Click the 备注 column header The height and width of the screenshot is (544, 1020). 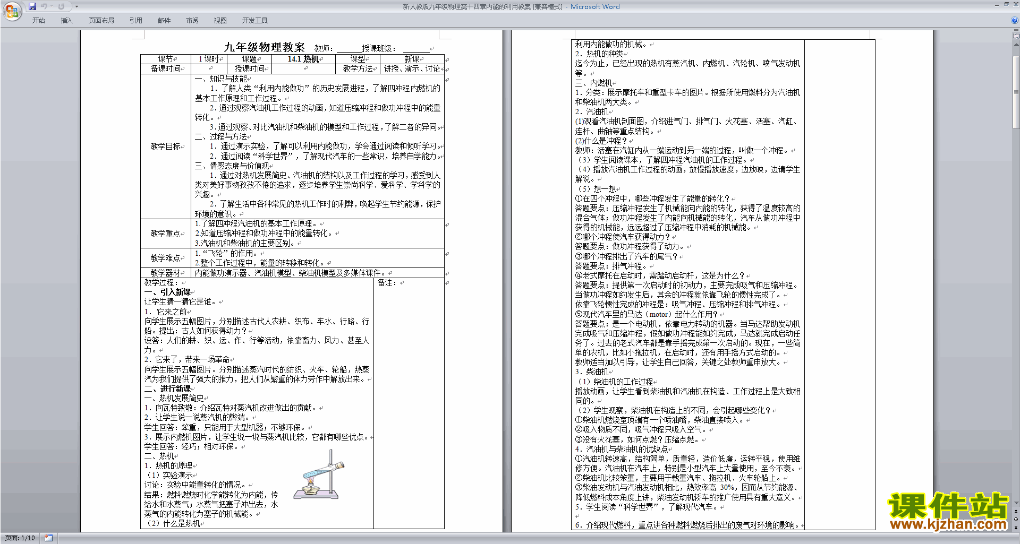387,283
